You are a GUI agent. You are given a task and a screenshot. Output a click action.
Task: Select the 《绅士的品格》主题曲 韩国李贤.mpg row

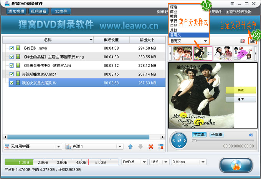tap(84, 57)
